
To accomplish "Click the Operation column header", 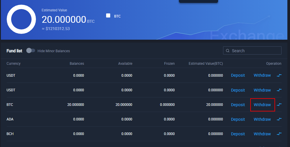I will coord(274,64).
